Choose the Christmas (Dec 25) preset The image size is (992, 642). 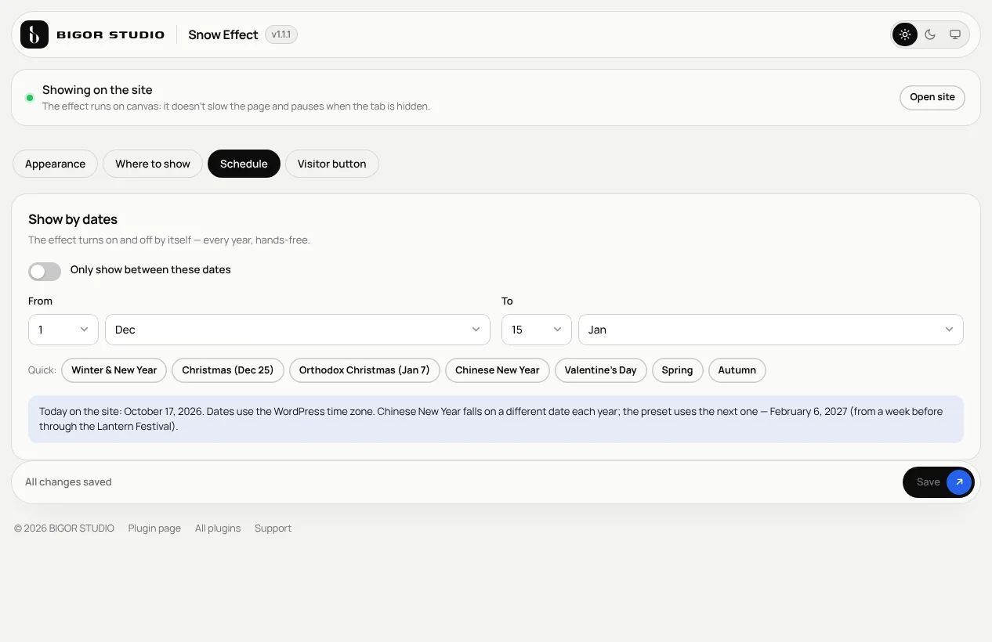point(228,370)
